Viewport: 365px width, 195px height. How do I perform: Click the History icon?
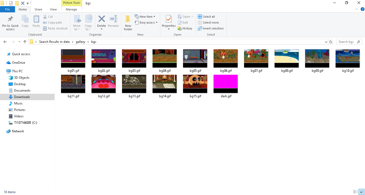coord(180,29)
